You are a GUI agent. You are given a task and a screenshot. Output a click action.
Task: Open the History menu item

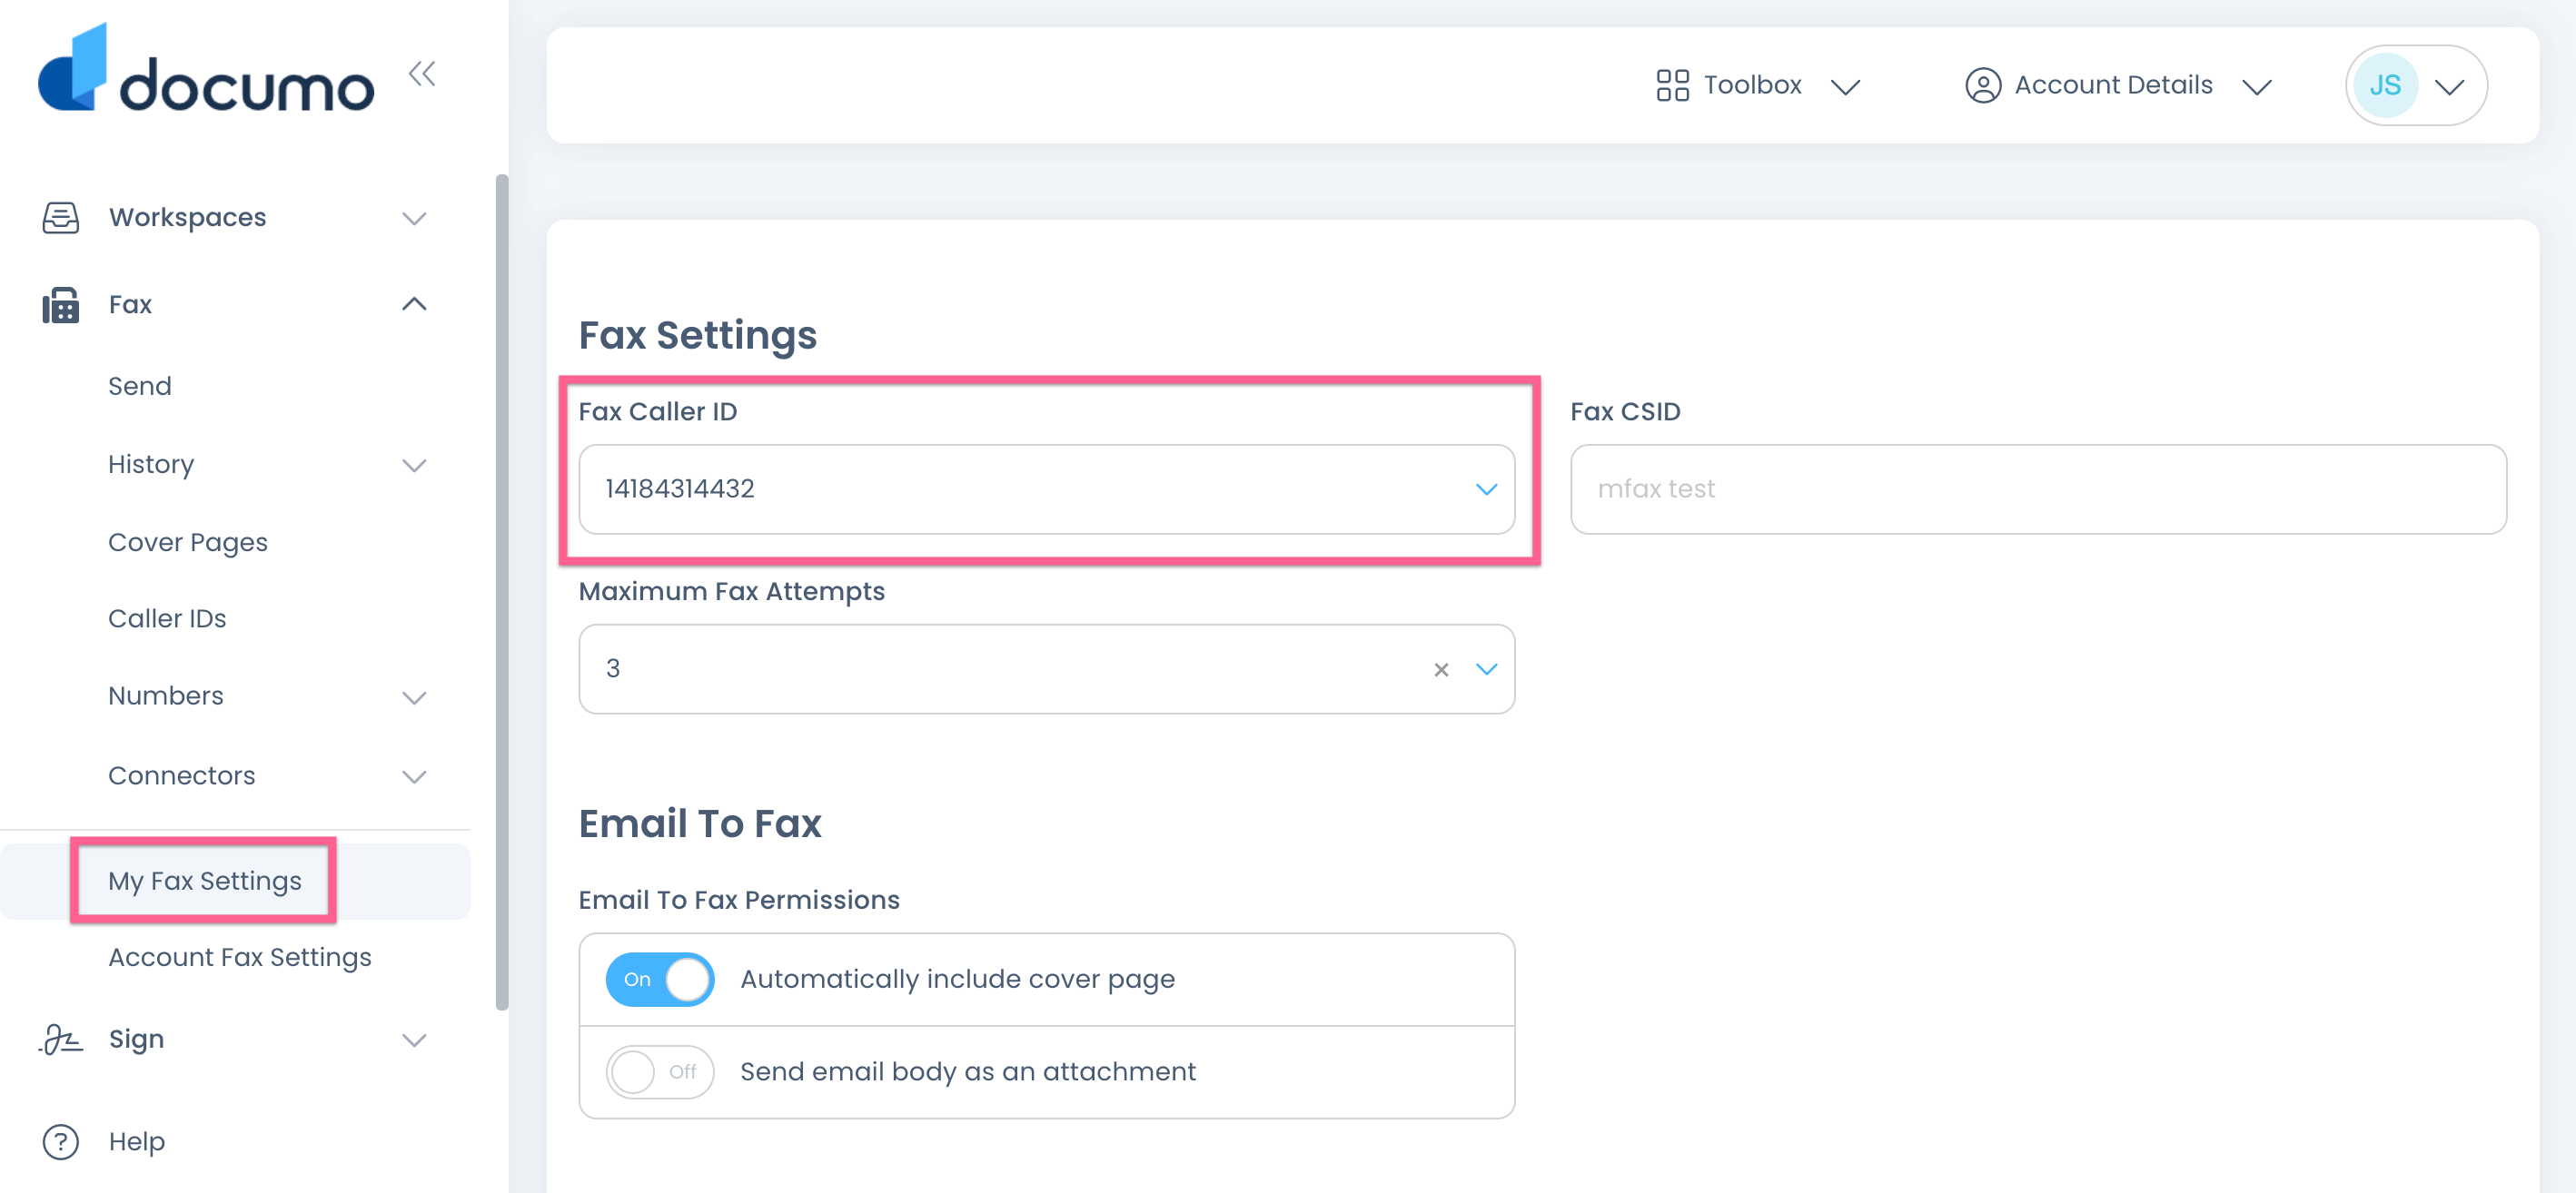click(x=151, y=465)
